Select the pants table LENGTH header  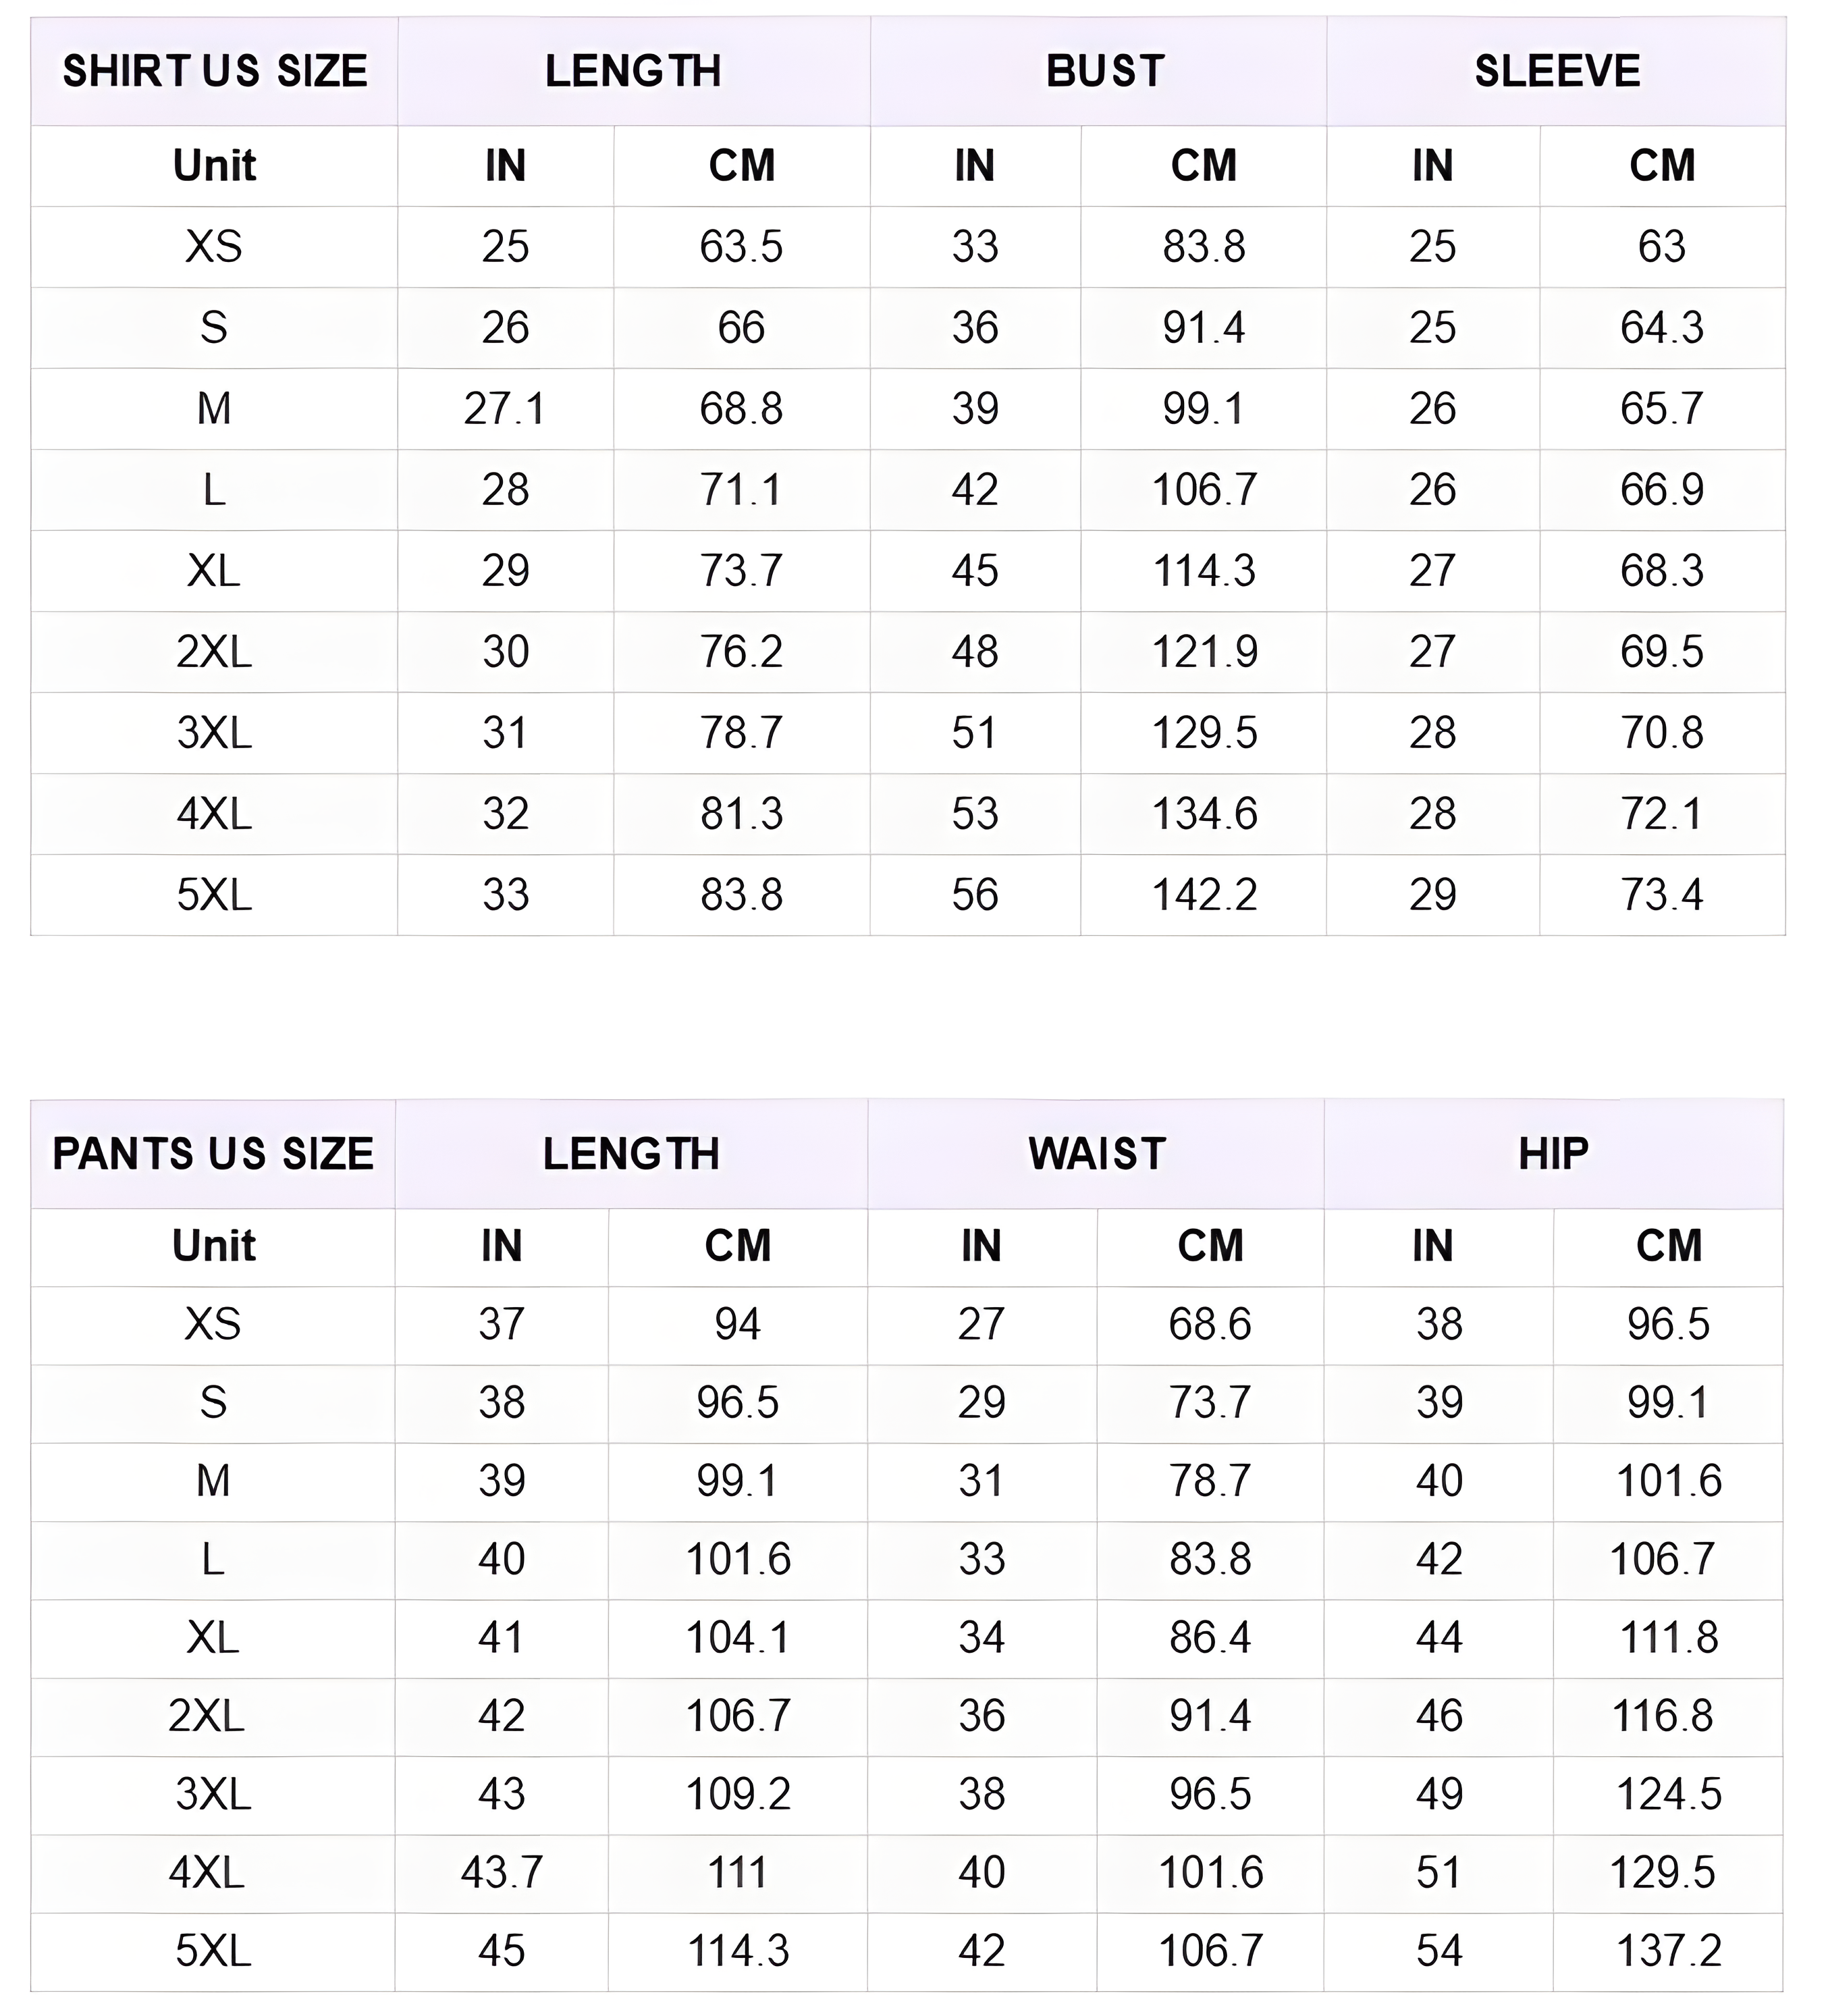630,1154
